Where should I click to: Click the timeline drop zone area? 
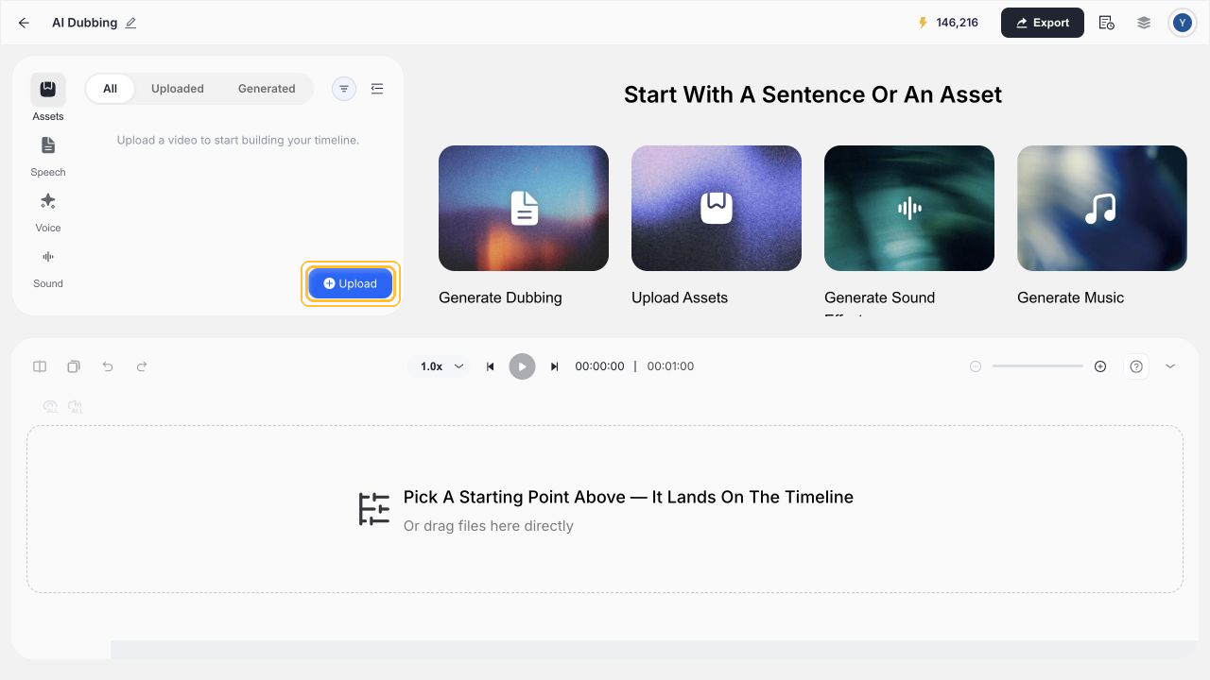pyautogui.click(x=605, y=509)
